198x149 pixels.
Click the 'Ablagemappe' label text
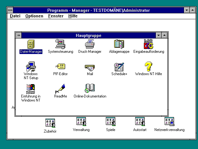point(119,52)
